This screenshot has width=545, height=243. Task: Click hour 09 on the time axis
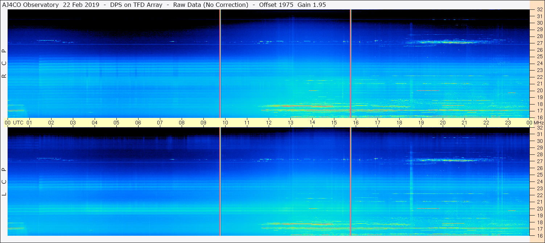point(203,123)
